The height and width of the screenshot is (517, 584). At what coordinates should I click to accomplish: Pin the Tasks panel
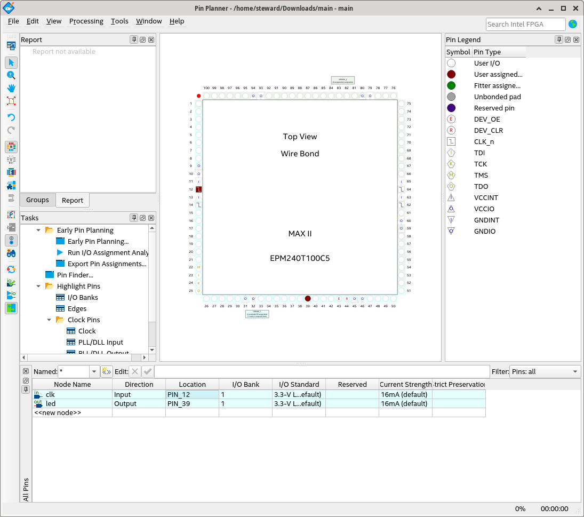tap(134, 218)
